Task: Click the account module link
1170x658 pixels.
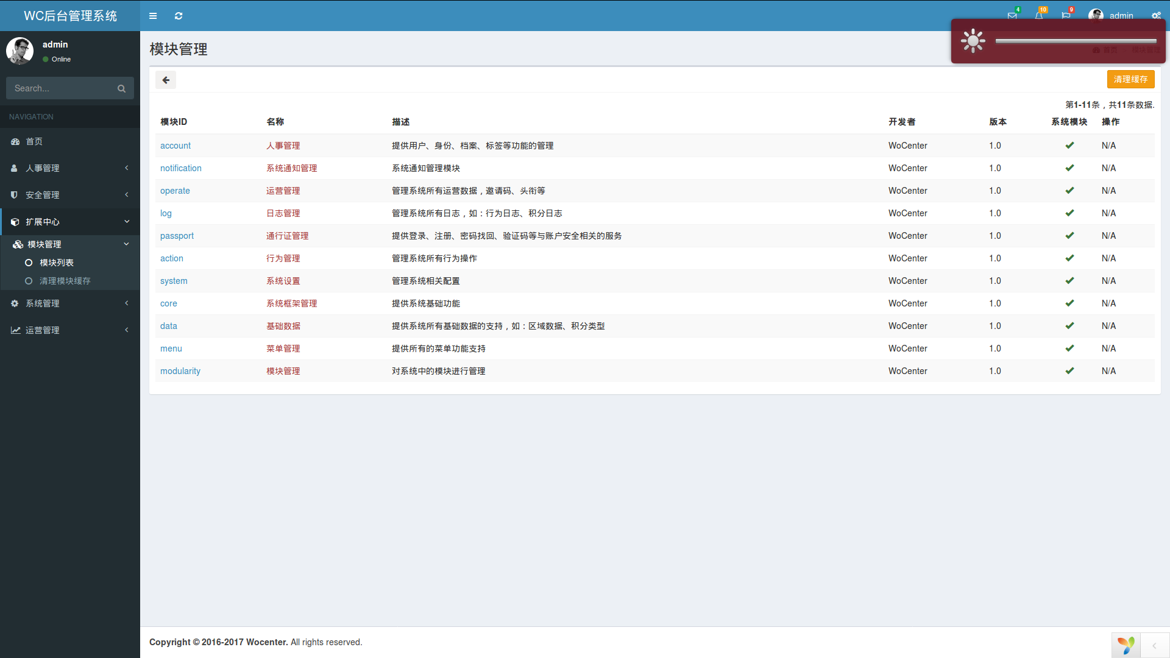Action: [x=176, y=146]
